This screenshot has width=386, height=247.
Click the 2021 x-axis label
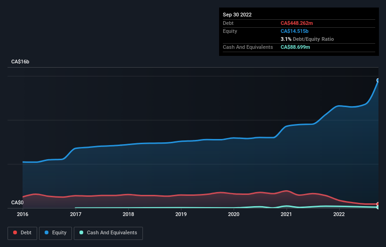click(x=286, y=214)
